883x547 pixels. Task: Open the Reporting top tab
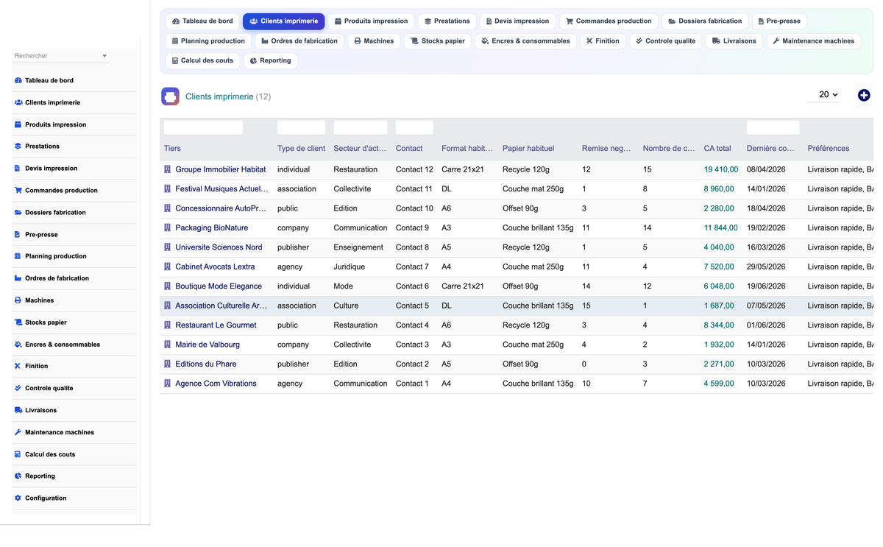[x=271, y=60]
